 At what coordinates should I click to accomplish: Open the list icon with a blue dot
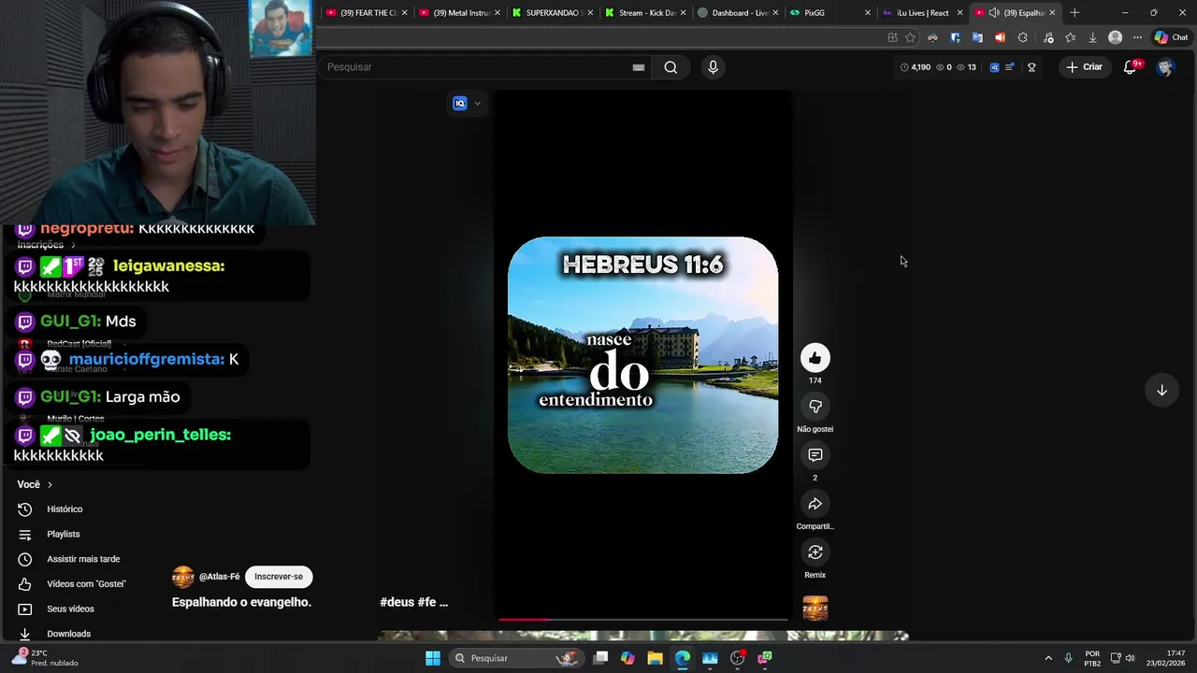coord(1010,67)
